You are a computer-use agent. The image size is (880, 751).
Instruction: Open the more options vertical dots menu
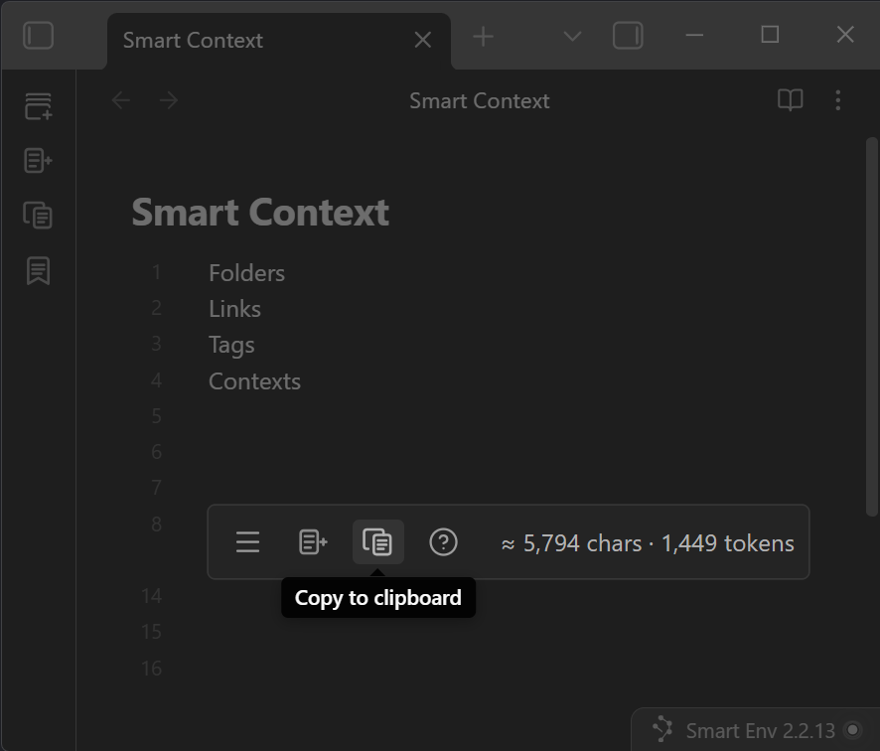point(838,100)
